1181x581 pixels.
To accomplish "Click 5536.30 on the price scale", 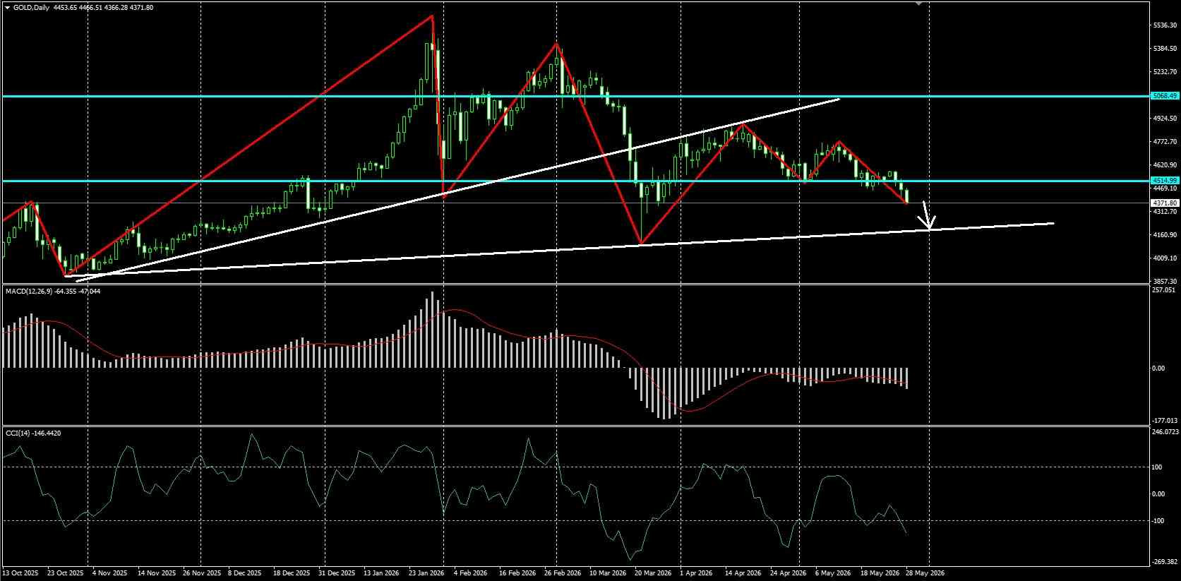I will point(1164,25).
